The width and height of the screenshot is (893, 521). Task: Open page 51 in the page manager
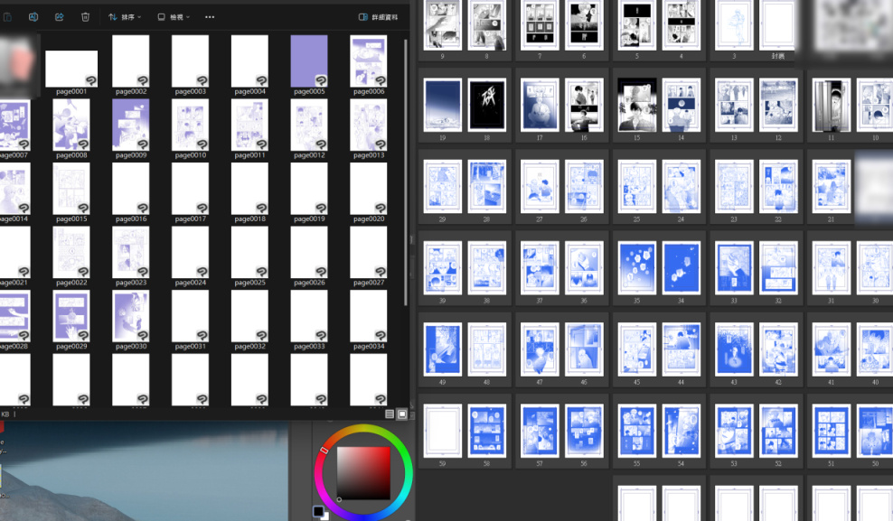click(832, 431)
